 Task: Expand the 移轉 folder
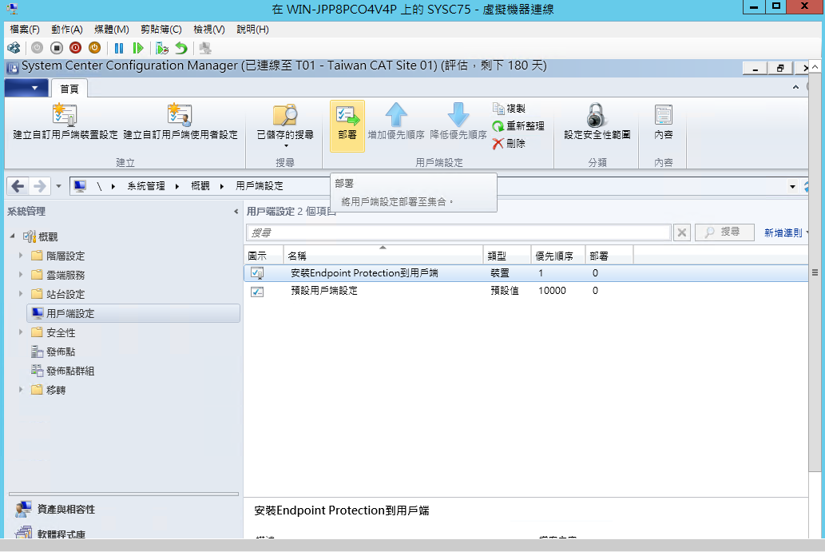pyautogui.click(x=21, y=389)
